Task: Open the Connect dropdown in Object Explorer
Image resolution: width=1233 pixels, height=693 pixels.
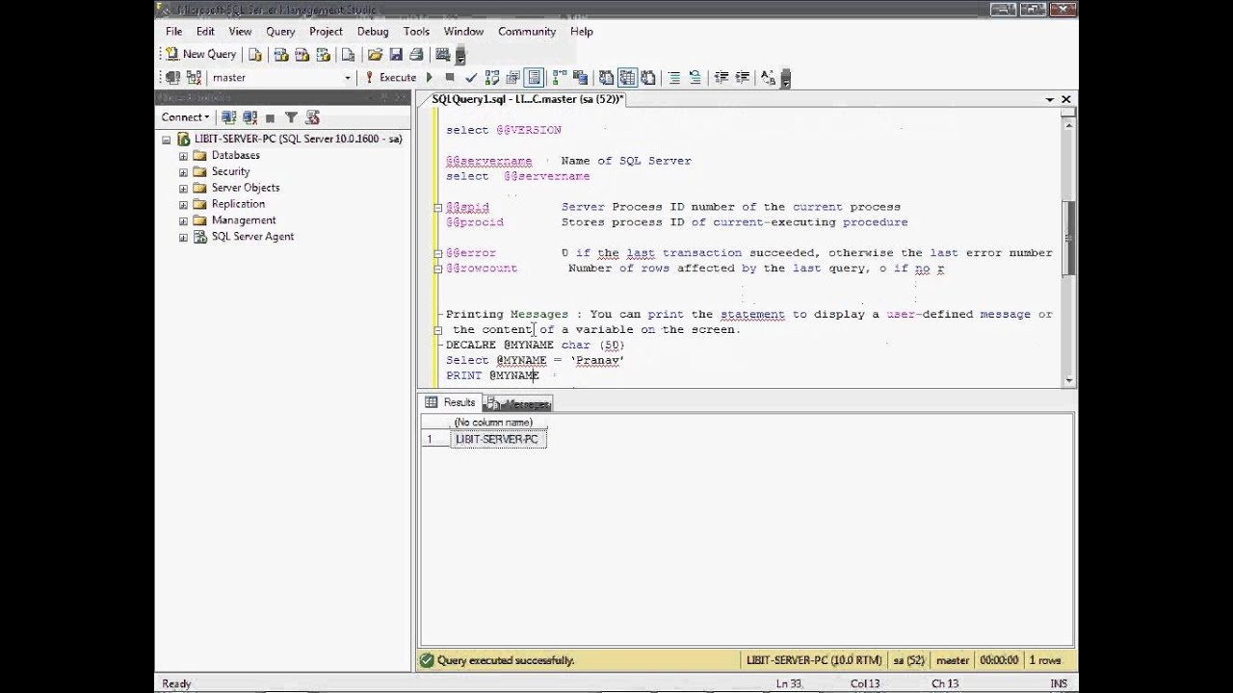Action: click(x=185, y=117)
